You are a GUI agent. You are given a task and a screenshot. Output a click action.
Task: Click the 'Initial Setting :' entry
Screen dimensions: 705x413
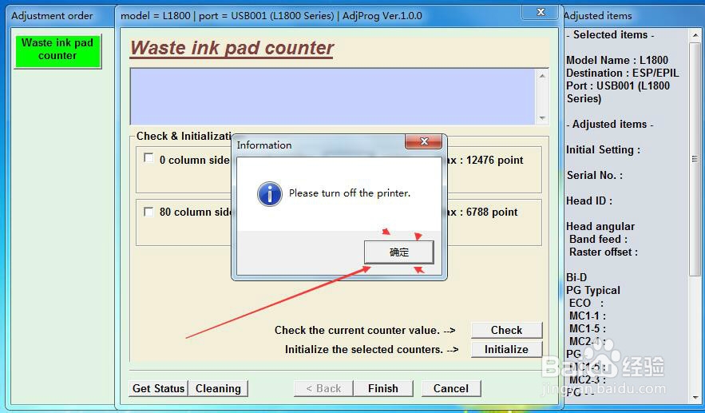pyautogui.click(x=603, y=150)
